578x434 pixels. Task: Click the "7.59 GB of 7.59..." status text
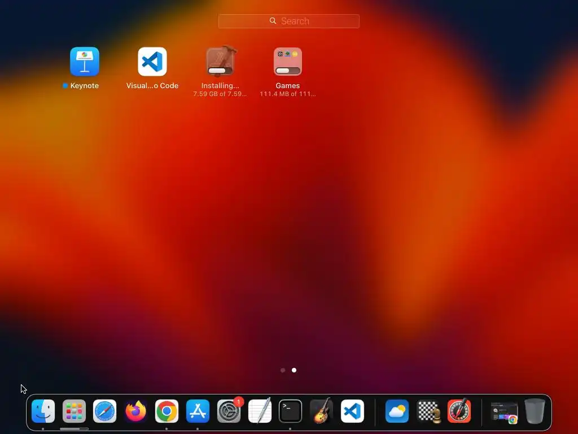pyautogui.click(x=220, y=94)
